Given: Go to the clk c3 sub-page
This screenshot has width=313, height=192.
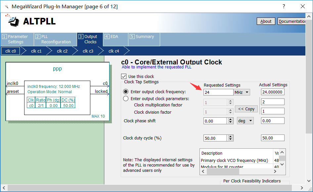Looking at the screenshot, I should (88, 51).
